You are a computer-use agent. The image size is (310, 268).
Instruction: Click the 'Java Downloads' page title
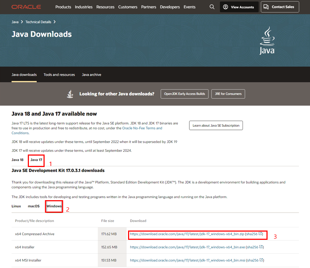coord(41,34)
